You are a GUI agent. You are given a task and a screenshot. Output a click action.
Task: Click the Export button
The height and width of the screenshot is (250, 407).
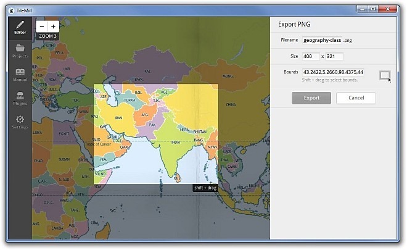click(311, 98)
